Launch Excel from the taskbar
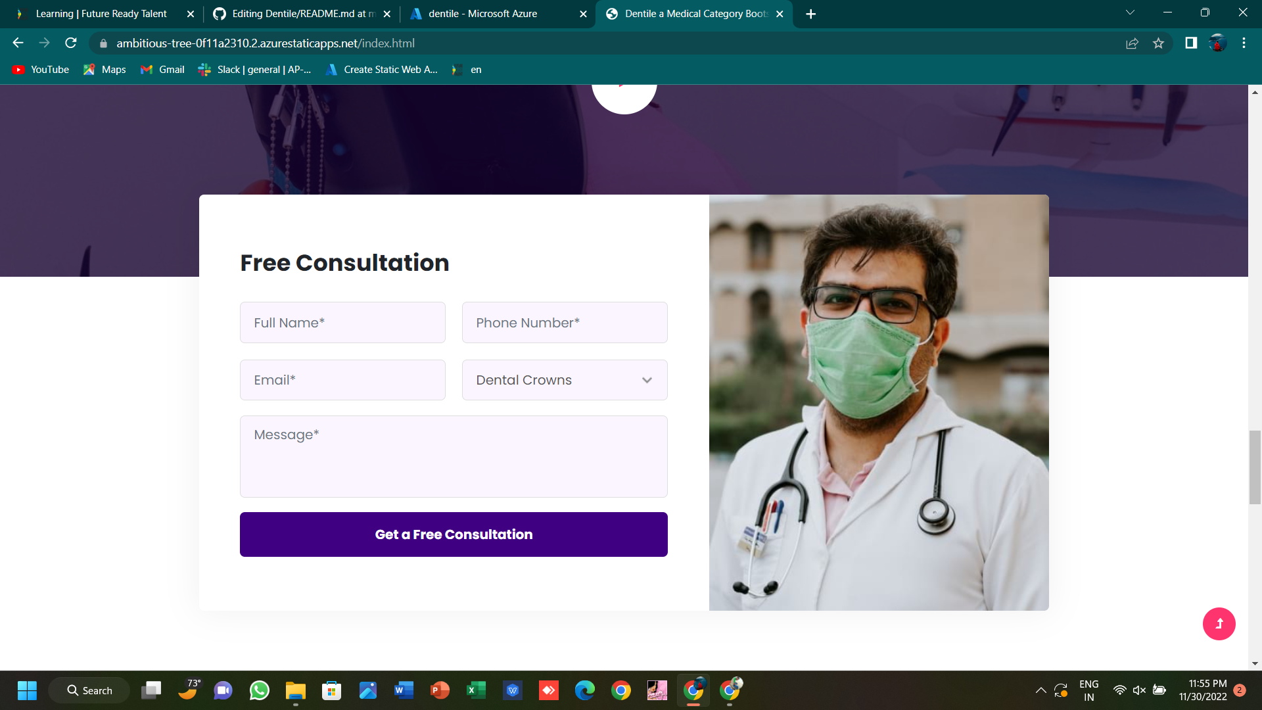Image resolution: width=1262 pixels, height=710 pixels. tap(476, 690)
